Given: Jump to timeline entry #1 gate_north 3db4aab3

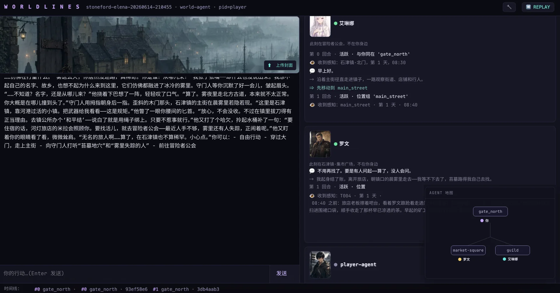Looking at the screenshot, I should coord(186,289).
